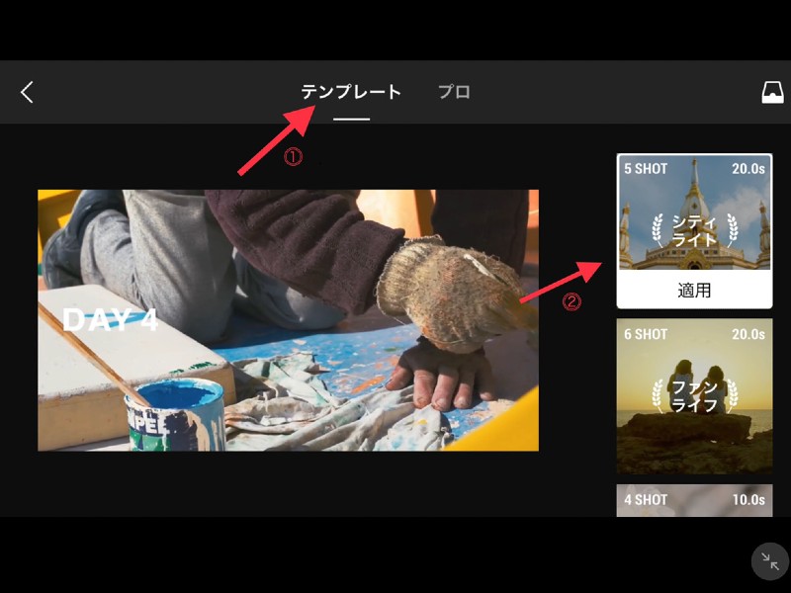Click the underline indicator below テンプレート
The image size is (791, 593).
tap(351, 120)
